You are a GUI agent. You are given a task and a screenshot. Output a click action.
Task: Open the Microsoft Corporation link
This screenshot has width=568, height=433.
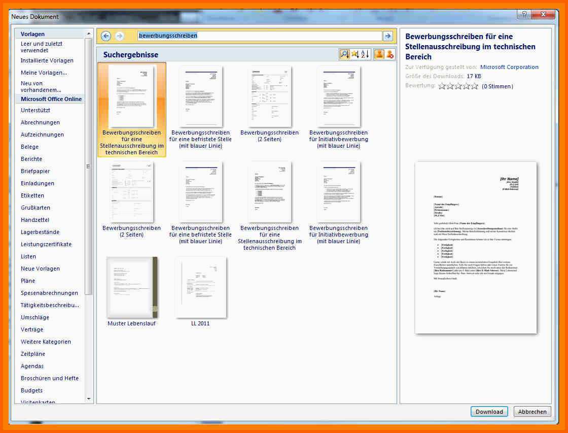[x=509, y=67]
